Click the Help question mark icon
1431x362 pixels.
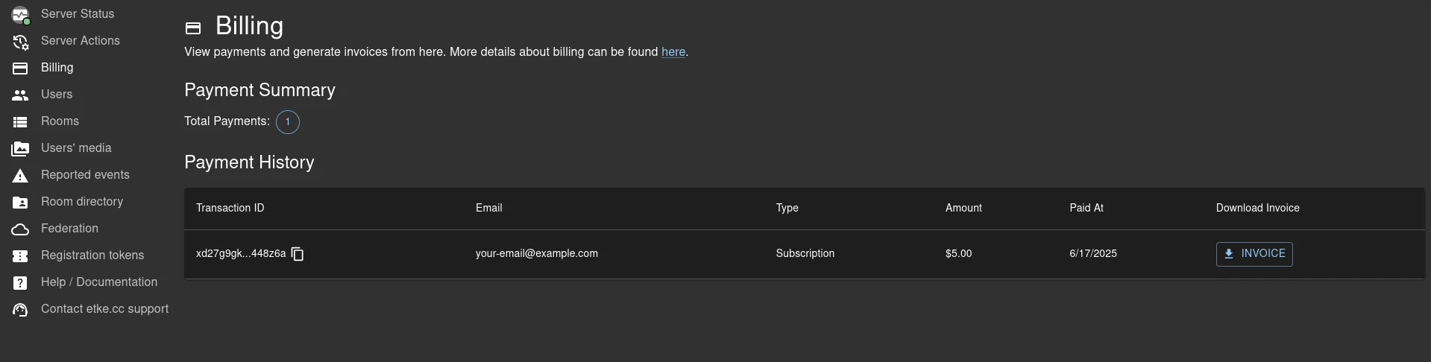(x=20, y=283)
